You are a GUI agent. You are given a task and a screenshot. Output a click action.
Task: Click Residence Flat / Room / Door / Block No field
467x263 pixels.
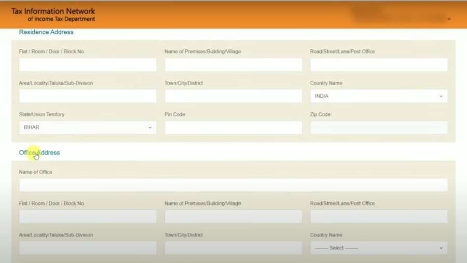[88, 64]
